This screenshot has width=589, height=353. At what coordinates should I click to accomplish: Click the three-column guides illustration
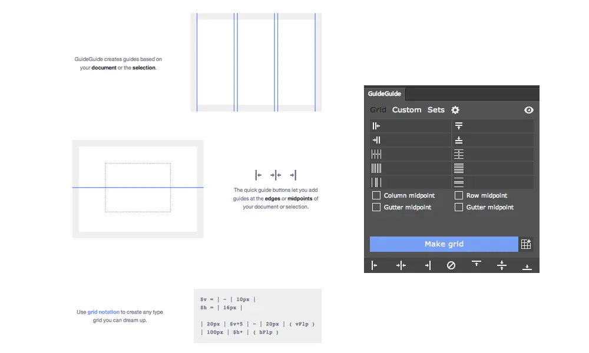pos(256,62)
